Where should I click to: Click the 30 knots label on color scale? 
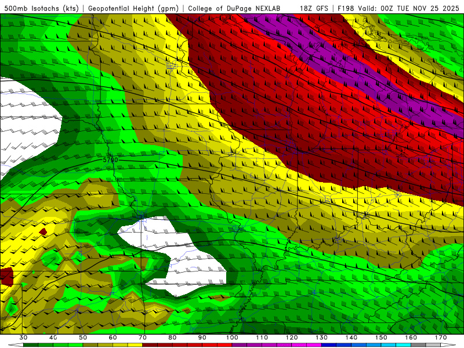point(23,338)
